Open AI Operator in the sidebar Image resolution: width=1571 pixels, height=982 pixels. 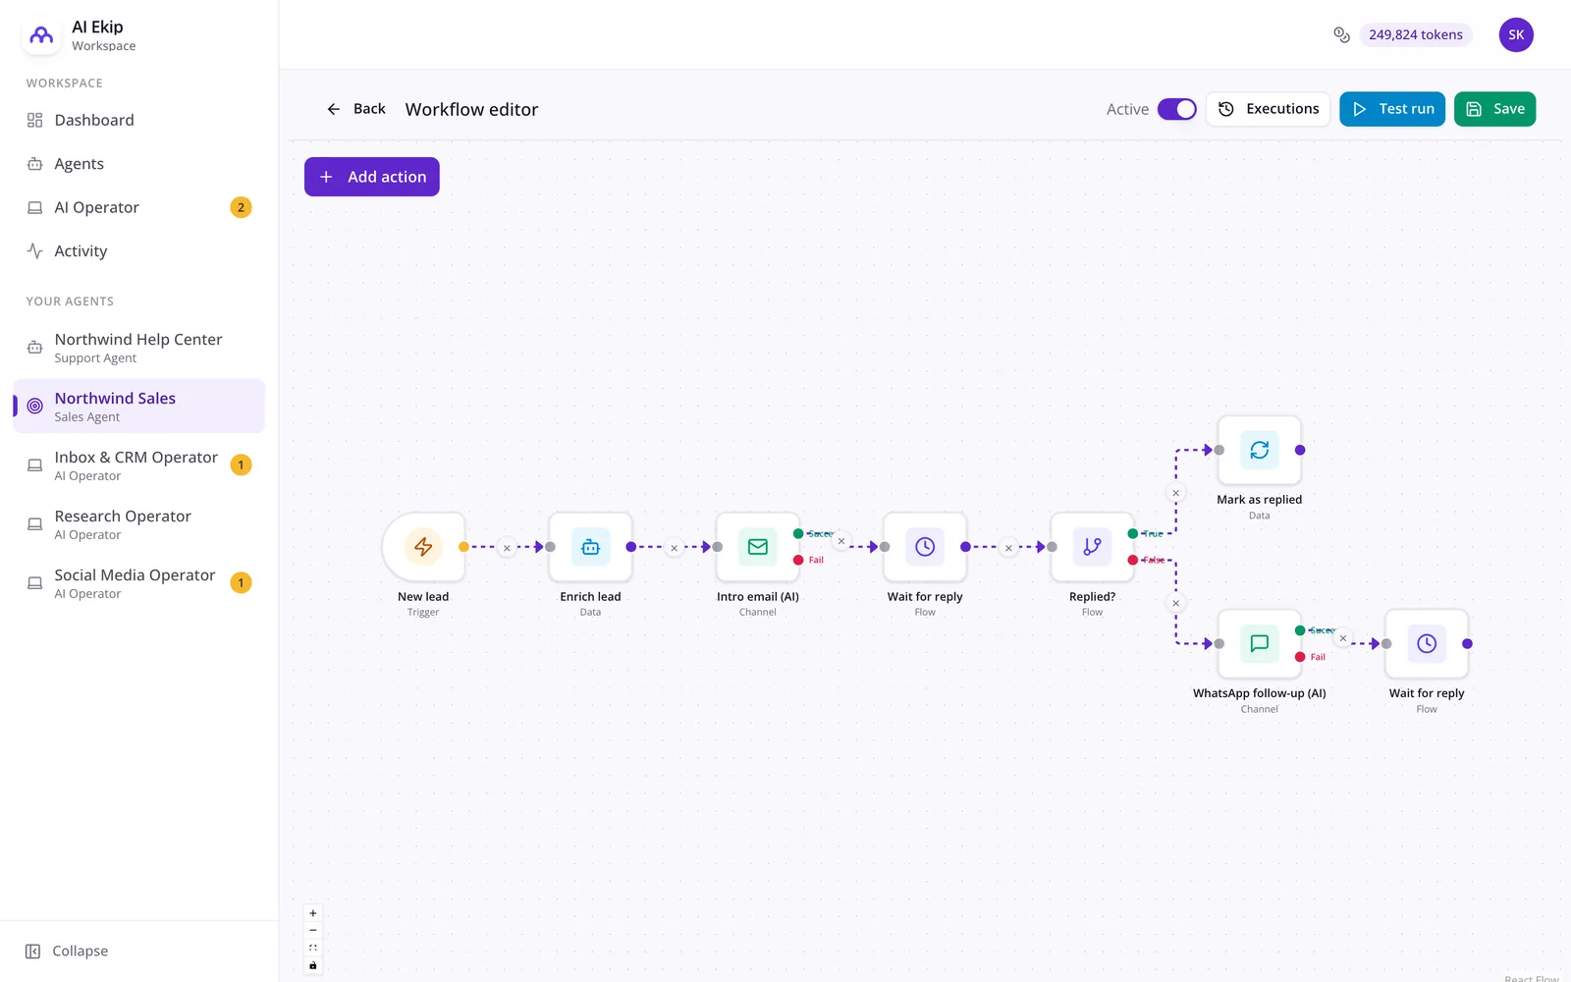pyautogui.click(x=138, y=207)
